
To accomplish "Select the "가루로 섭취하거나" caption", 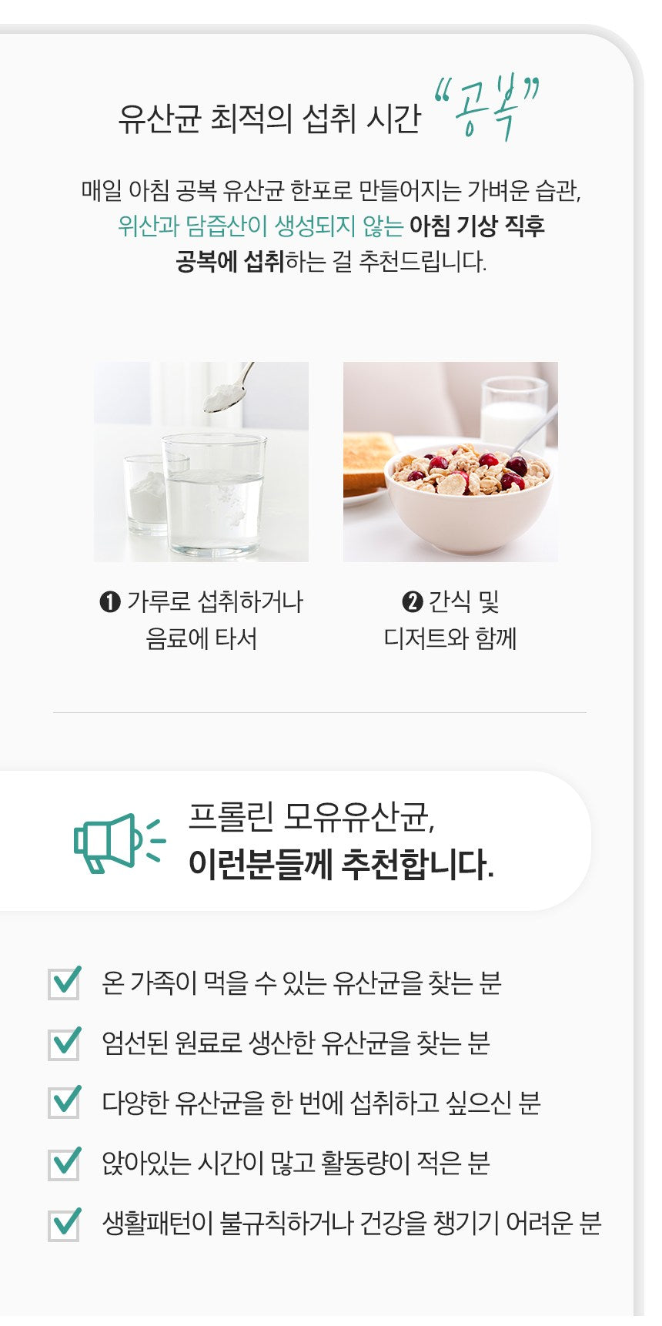I will click(x=215, y=601).
